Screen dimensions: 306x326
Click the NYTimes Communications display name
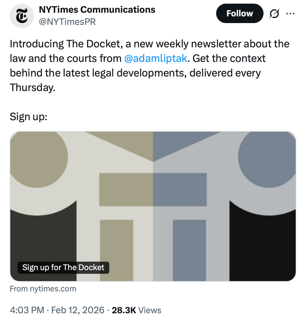[97, 10]
